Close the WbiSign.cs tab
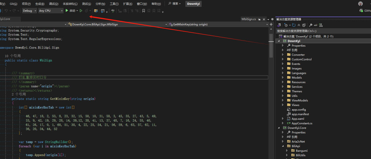Screen dimensions: 371x159 coord(263,19)
